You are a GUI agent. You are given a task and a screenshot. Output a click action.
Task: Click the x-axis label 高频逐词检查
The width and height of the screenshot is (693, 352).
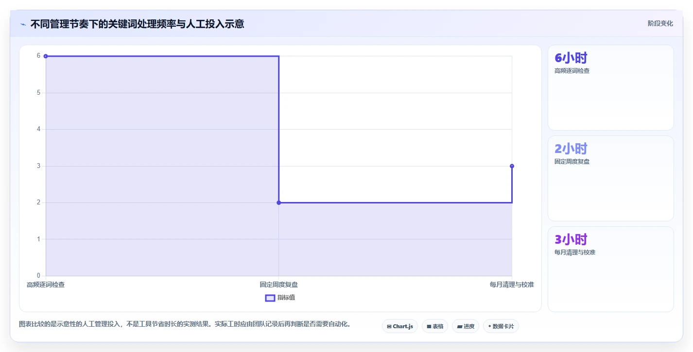[x=46, y=285]
